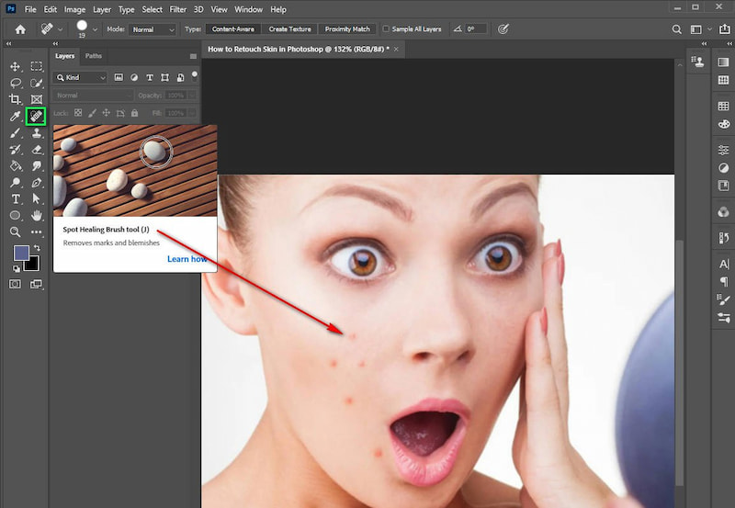Select the Horizontal Type tool
The width and height of the screenshot is (735, 508).
pos(15,198)
